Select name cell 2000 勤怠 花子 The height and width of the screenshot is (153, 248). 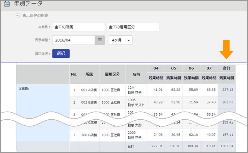point(136,135)
